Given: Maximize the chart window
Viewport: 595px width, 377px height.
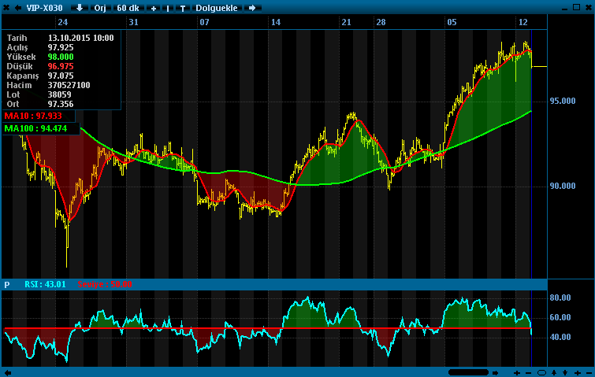Looking at the screenshot, I should coord(576,8).
